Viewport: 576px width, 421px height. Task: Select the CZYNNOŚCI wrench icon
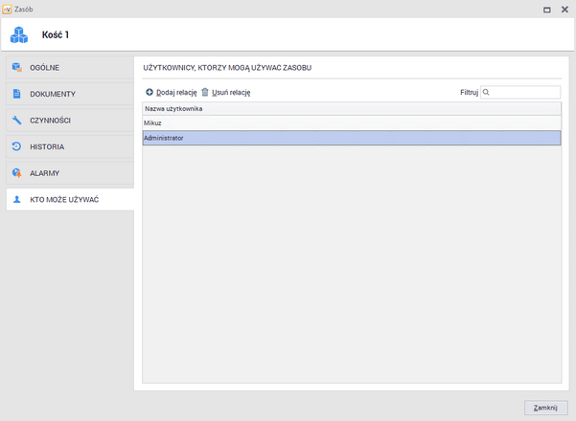pos(17,121)
